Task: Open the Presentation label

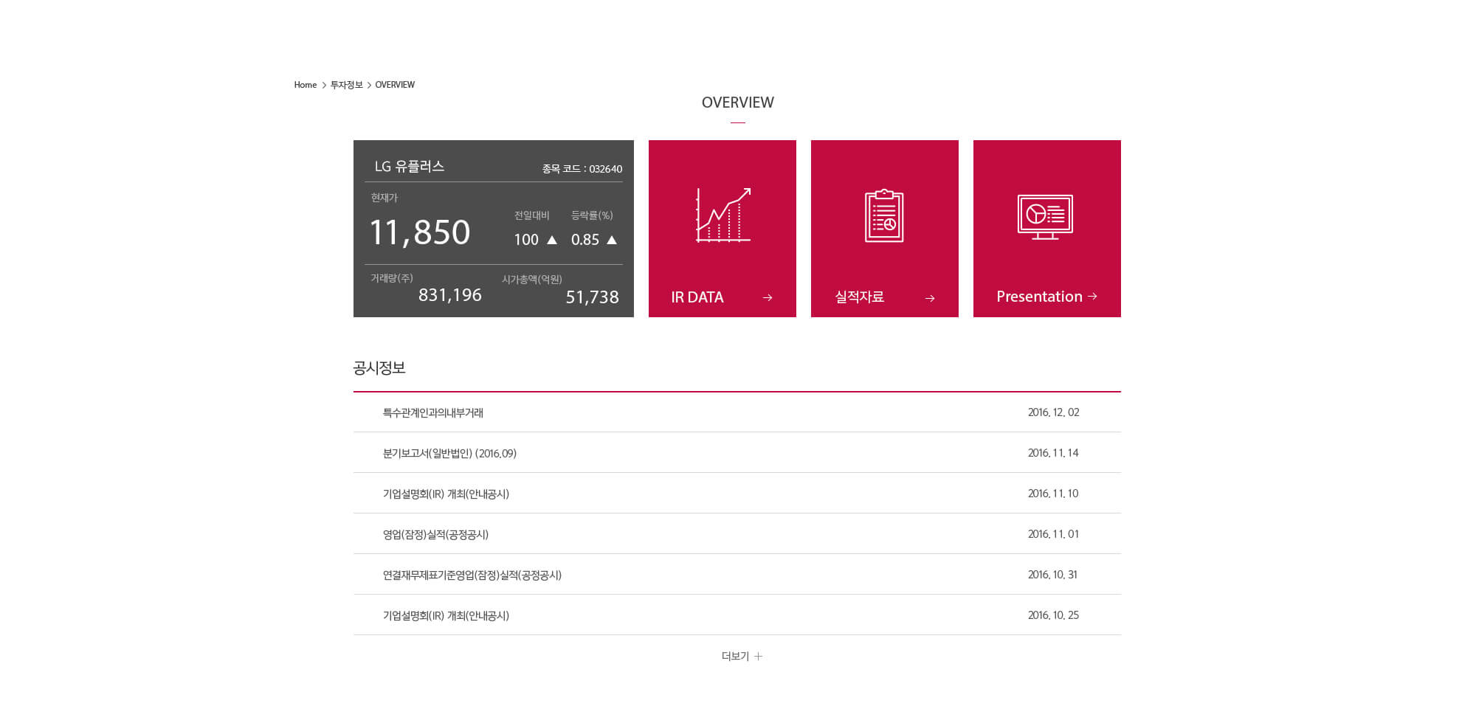Action: (x=1039, y=297)
